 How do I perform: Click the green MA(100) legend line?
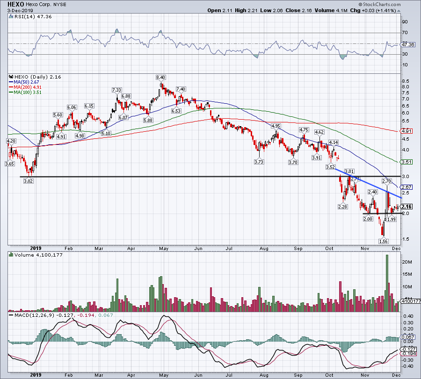tap(11, 92)
